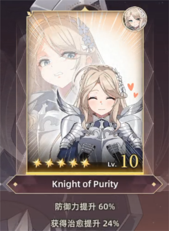169x231 pixels.
Task: Click the right diamond on name banner
Action: (154, 184)
